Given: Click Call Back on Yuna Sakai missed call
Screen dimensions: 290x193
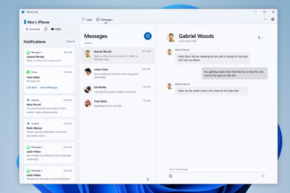Looking at the screenshot, I should pyautogui.click(x=32, y=88).
